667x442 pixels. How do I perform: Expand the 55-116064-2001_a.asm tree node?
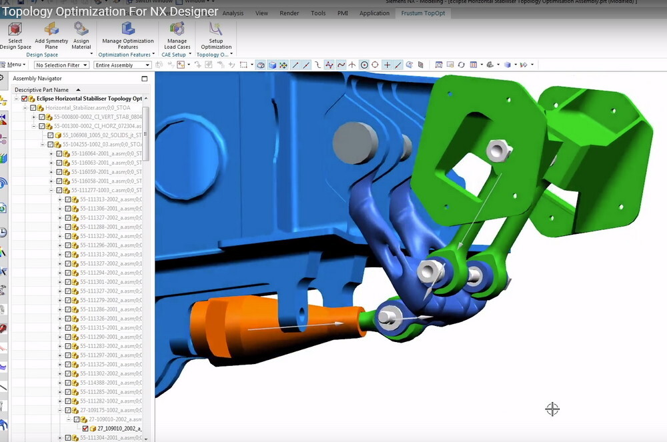click(51, 155)
